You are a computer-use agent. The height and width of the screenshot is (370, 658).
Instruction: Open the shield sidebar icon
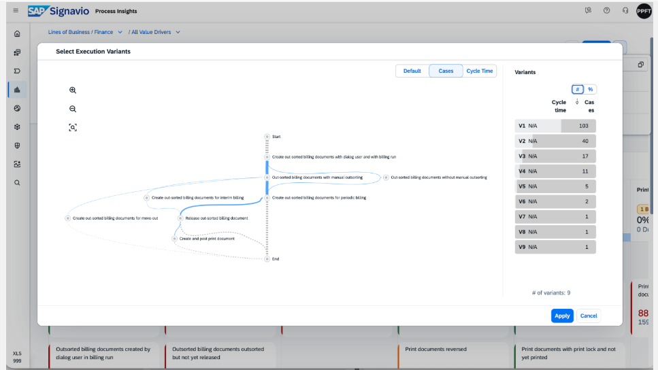[17, 146]
